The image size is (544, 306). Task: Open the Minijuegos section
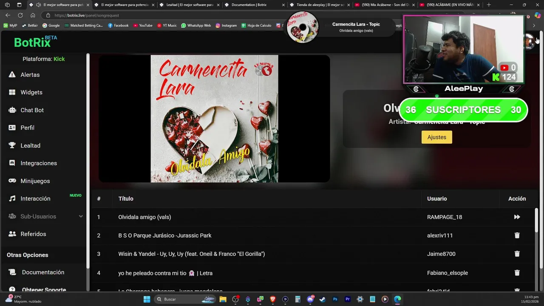pos(35,181)
